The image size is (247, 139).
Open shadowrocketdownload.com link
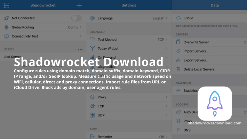click(215, 123)
